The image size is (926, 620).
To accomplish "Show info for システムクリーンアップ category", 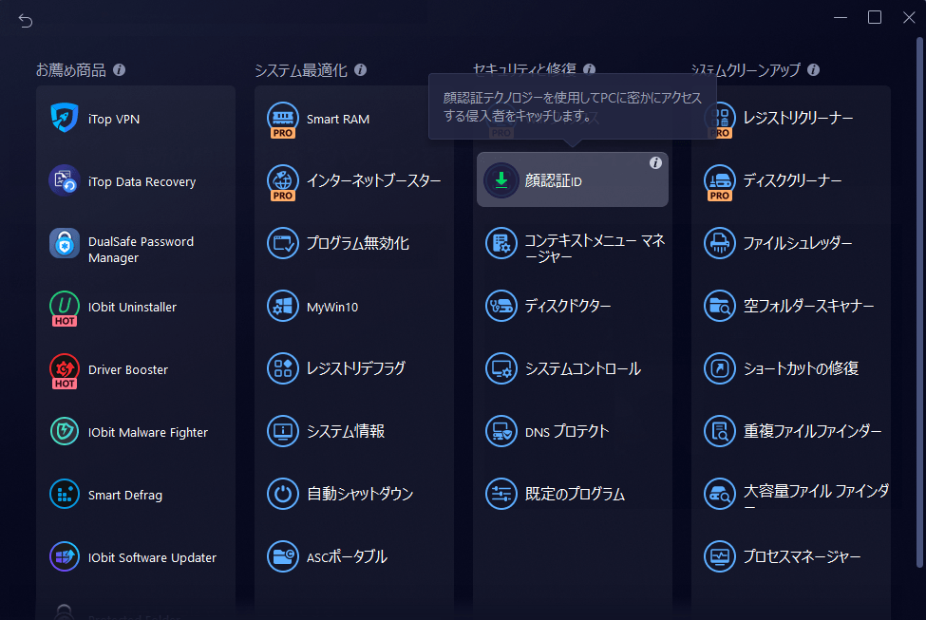I will [813, 69].
